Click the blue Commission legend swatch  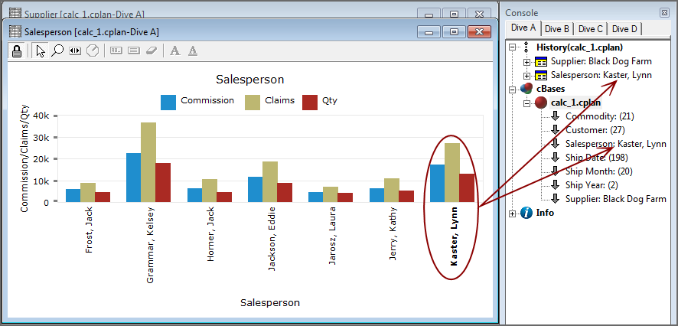(168, 102)
